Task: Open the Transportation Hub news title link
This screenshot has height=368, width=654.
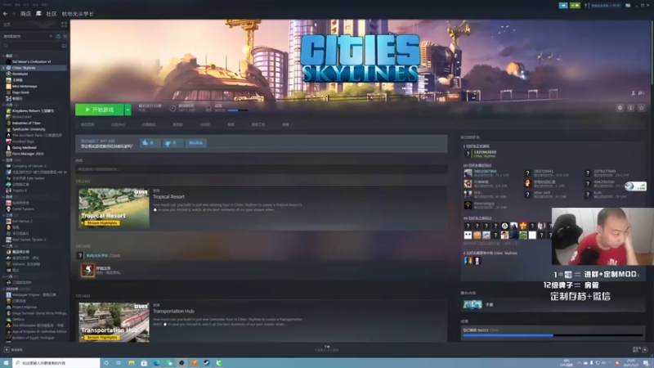Action: 173,312
